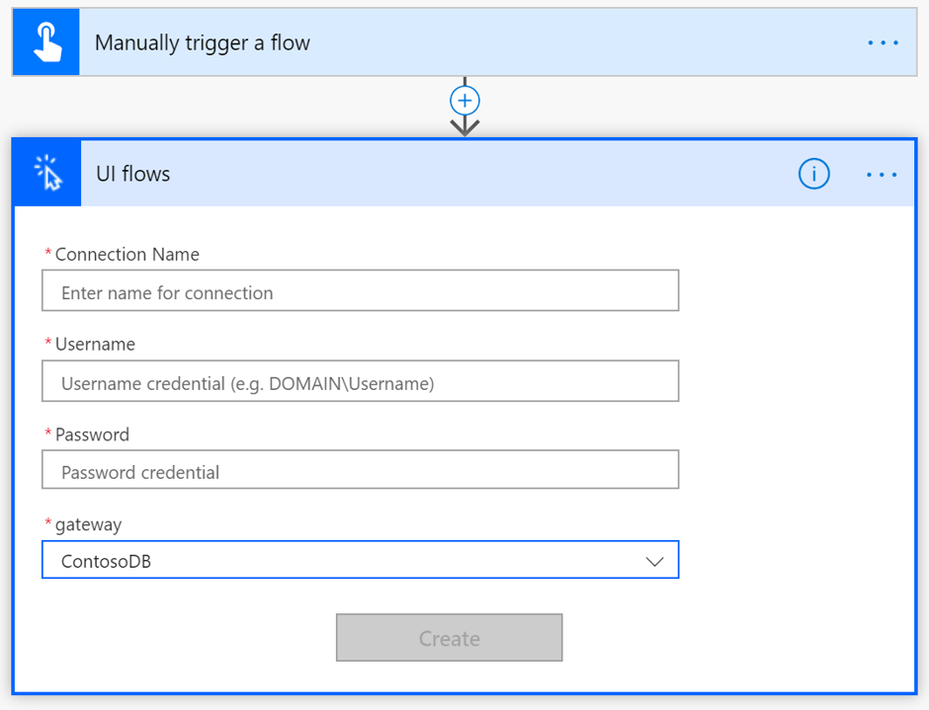Click the arrow connector between steps
The width and height of the screenshot is (929, 710).
[464, 126]
